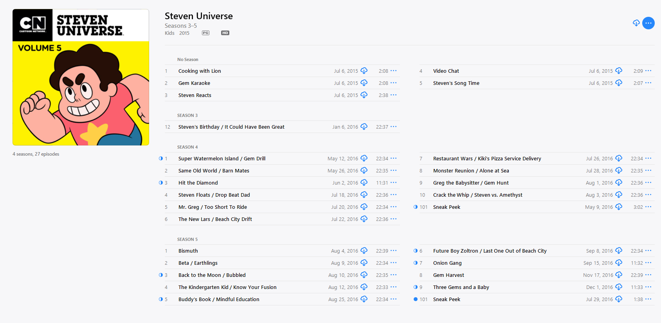Download Steven's Song Time episode
Viewport: 661px width, 323px height.
click(x=619, y=83)
